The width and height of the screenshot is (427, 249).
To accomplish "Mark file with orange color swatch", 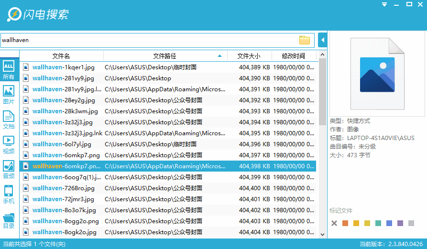I will (356, 223).
